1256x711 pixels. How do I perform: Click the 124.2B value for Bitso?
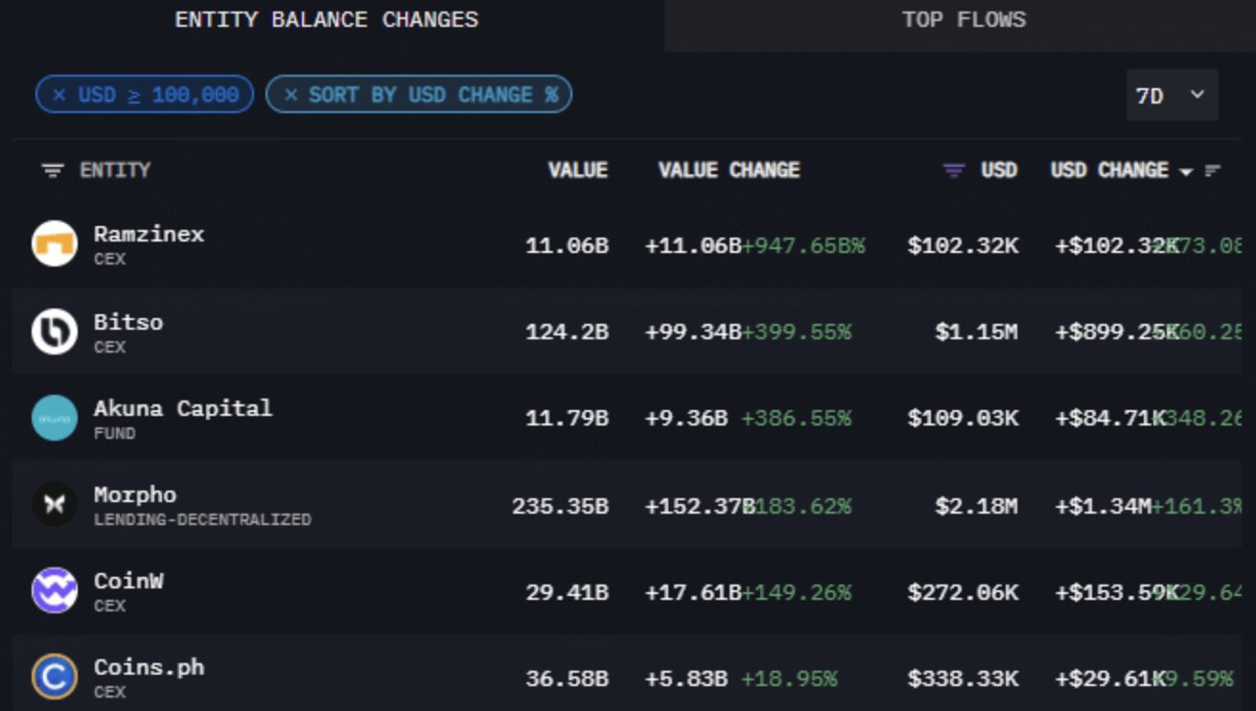(567, 333)
